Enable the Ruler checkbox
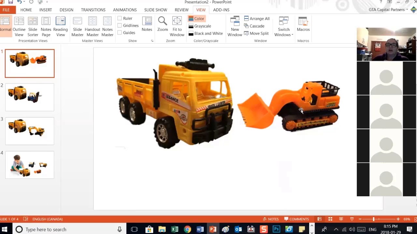The image size is (417, 234). pos(120,19)
